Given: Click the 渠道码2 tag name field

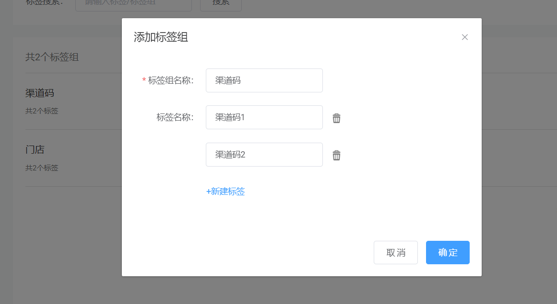Looking at the screenshot, I should tap(264, 155).
